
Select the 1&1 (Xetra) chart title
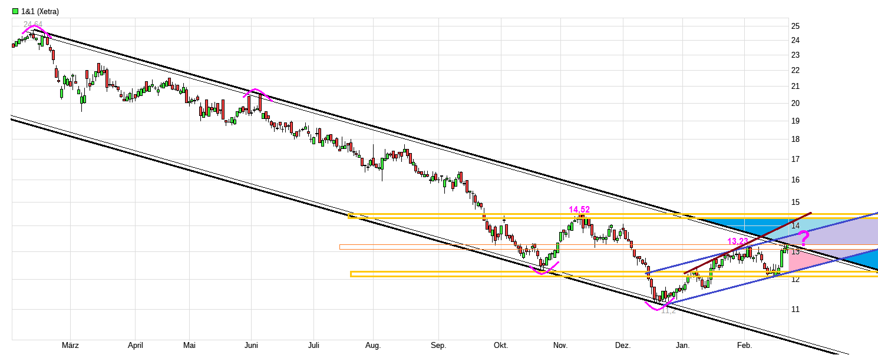[40, 11]
